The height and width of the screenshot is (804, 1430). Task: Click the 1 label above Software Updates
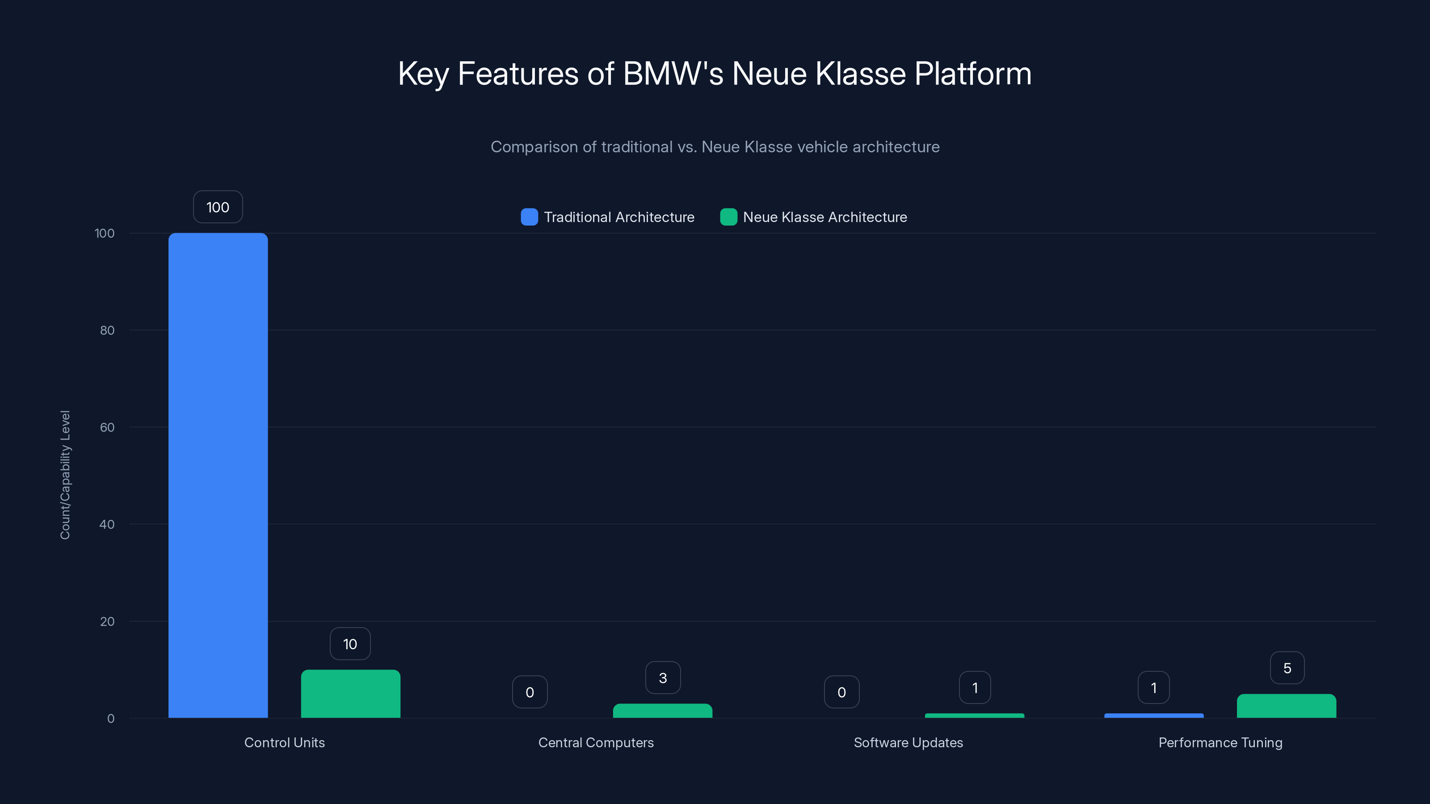point(975,687)
